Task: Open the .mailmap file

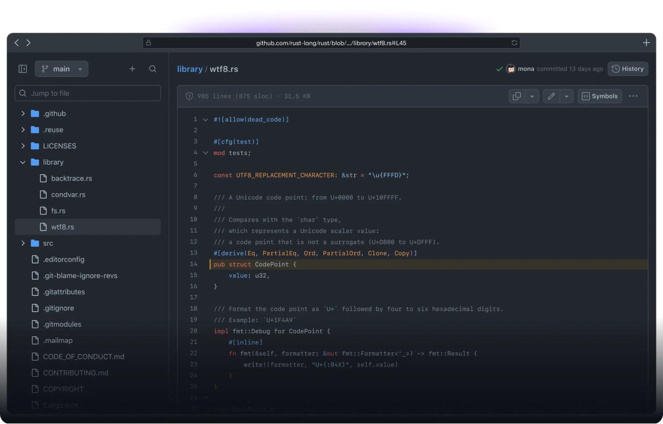Action: [58, 340]
